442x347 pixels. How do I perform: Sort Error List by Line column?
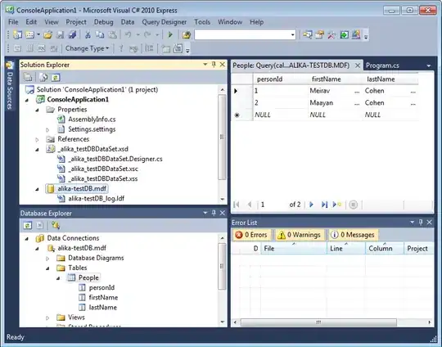click(x=346, y=248)
